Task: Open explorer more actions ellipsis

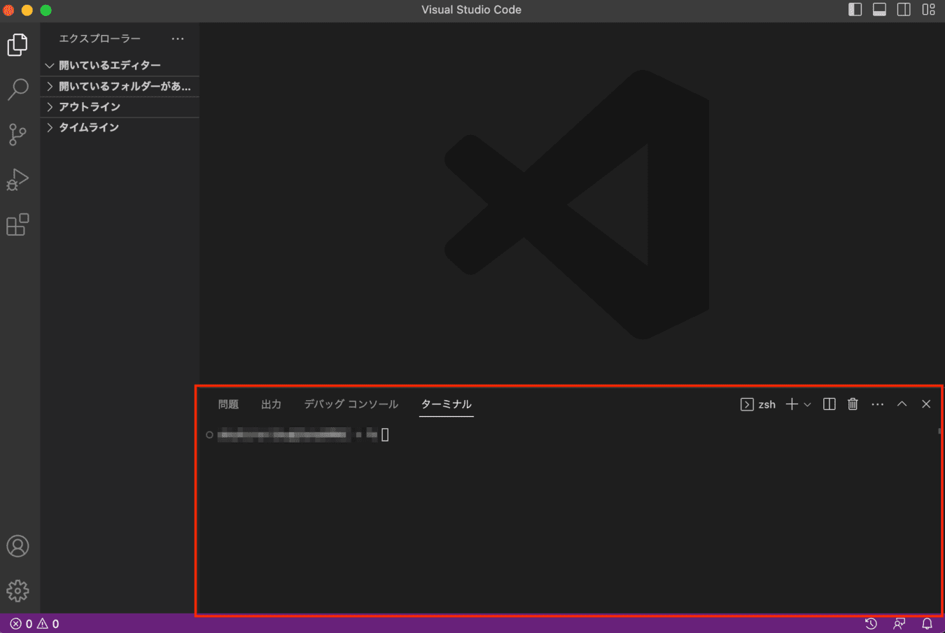Action: [178, 38]
